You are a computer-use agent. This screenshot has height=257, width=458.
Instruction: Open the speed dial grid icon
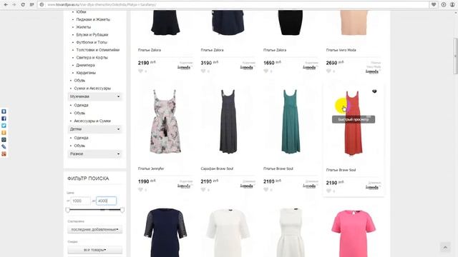point(31,5)
